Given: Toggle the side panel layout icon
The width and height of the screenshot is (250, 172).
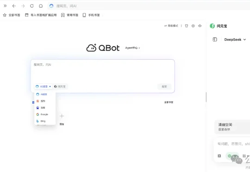Looking at the screenshot, I should (x=215, y=39).
